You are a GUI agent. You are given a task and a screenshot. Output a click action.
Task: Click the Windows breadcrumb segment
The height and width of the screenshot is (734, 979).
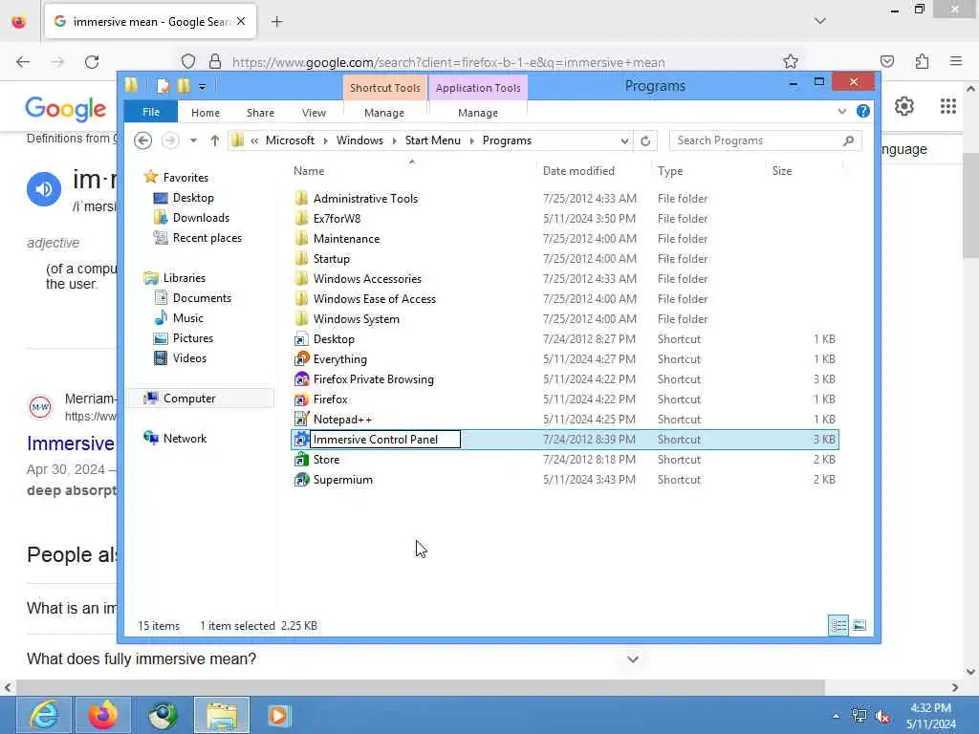[x=359, y=140]
